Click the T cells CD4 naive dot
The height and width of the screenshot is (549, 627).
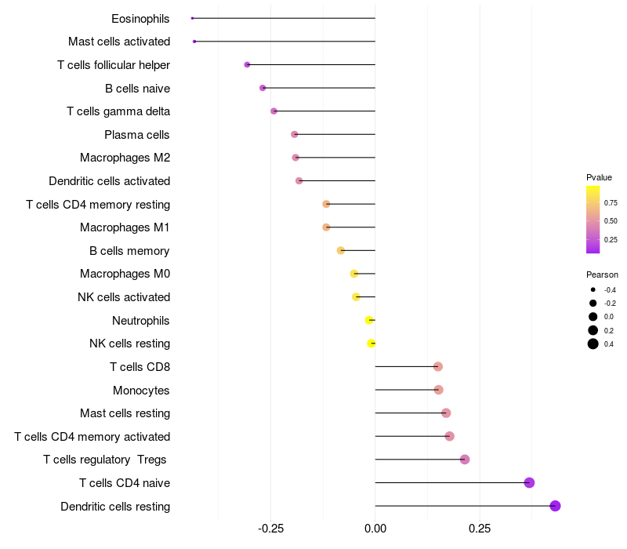pos(530,482)
